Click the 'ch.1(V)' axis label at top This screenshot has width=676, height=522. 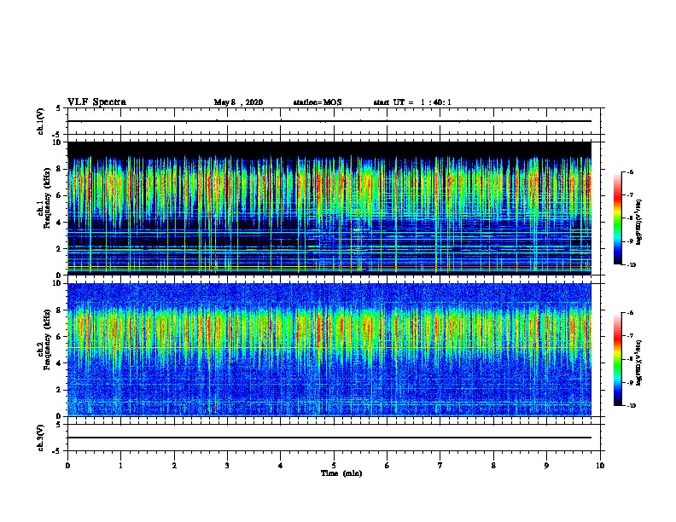pyautogui.click(x=41, y=121)
